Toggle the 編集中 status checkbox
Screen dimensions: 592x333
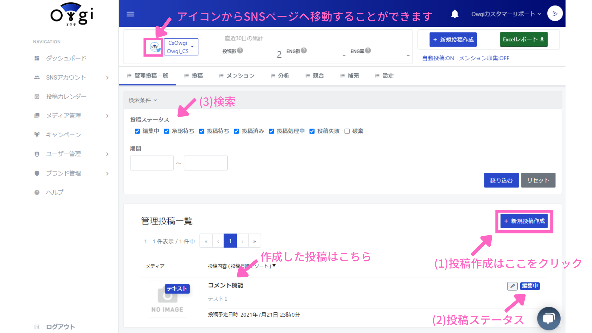click(x=137, y=131)
